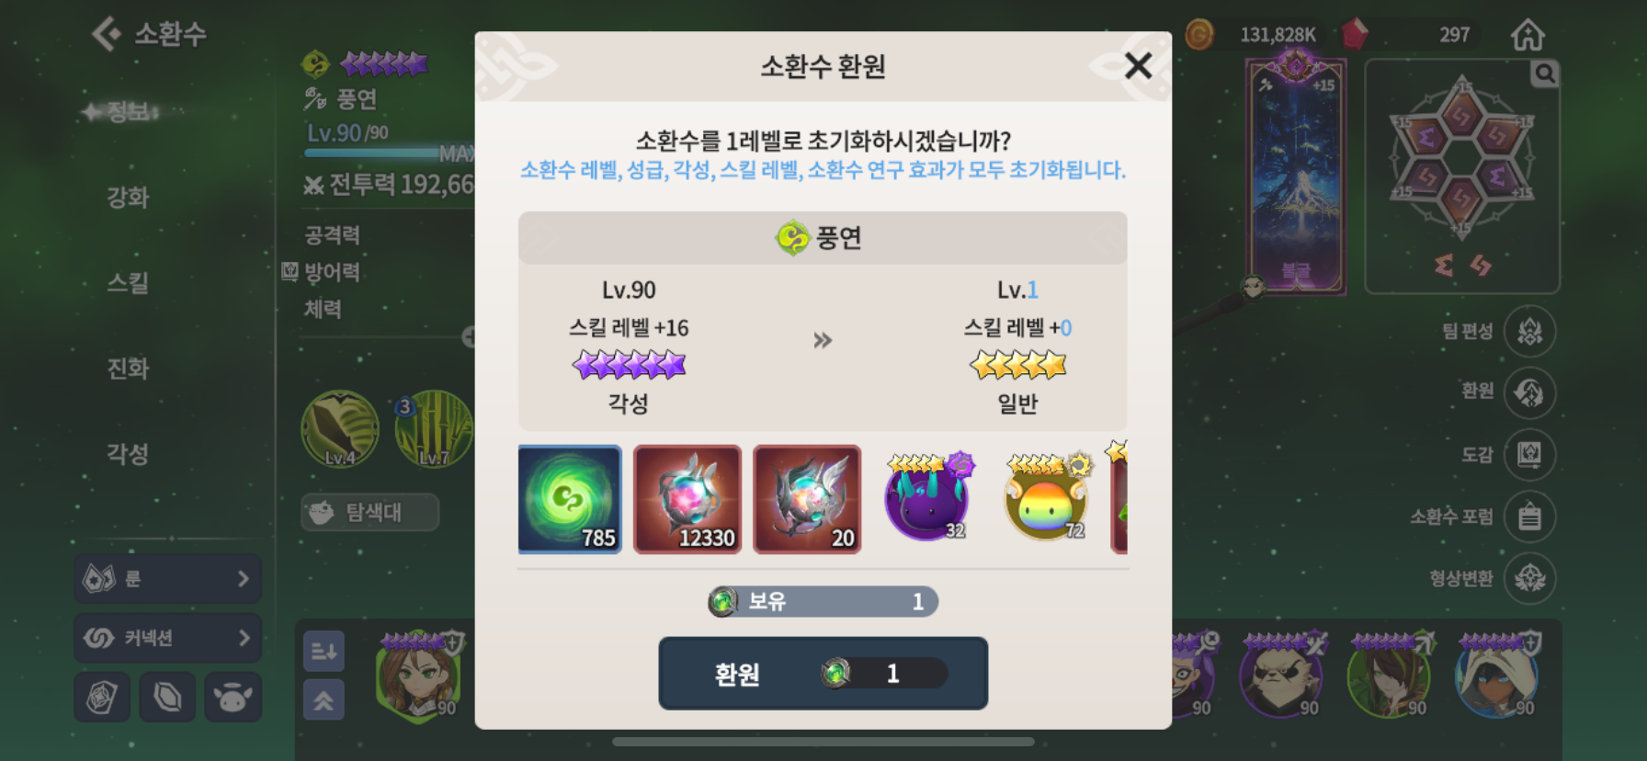Click the home icon at top right
This screenshot has width=1647, height=761.
click(1528, 35)
